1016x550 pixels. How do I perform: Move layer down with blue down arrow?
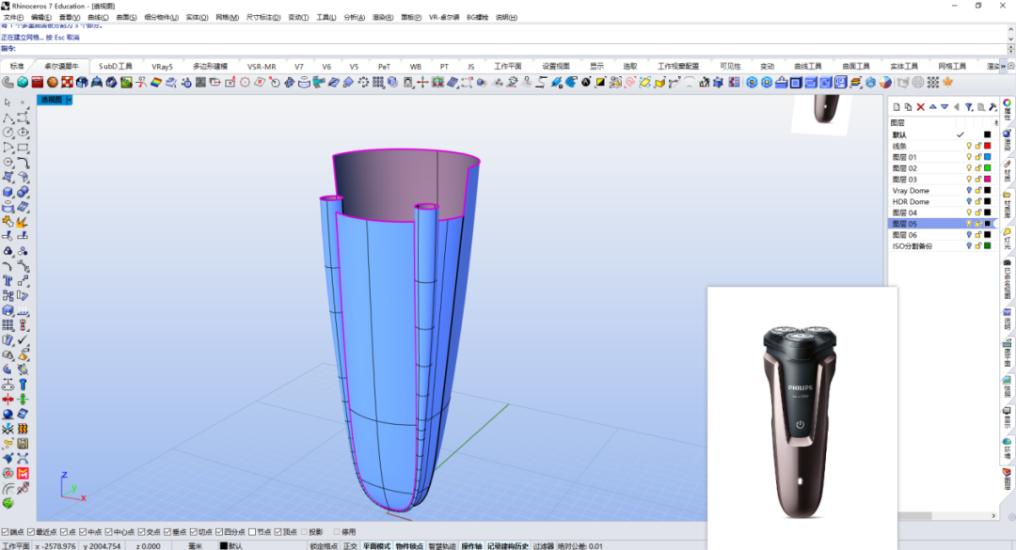(x=945, y=107)
